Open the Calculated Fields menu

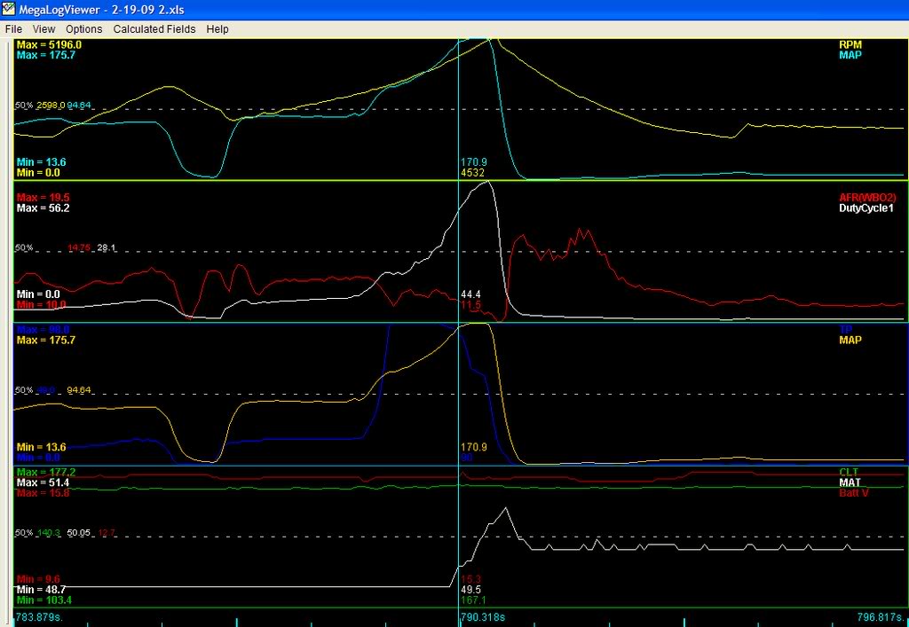[154, 28]
